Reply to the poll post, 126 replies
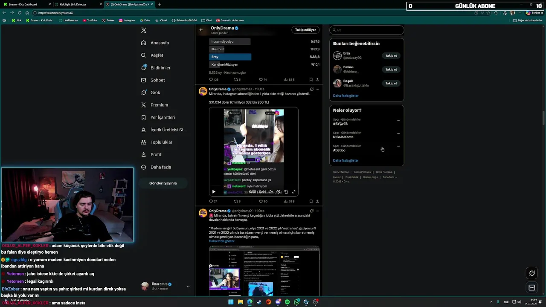Image resolution: width=546 pixels, height=307 pixels. (214, 80)
